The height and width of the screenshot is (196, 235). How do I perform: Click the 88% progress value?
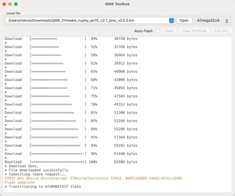(x=94, y=129)
